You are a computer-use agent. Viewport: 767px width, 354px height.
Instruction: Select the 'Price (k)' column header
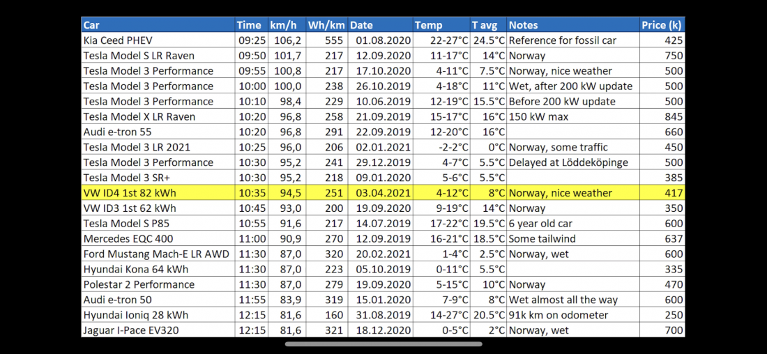point(662,25)
